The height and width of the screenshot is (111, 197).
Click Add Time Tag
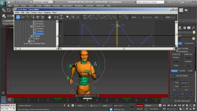pos(119,109)
